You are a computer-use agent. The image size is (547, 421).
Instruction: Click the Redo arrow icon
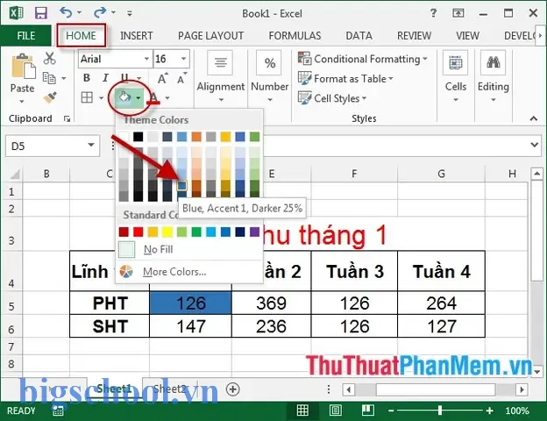(x=100, y=12)
